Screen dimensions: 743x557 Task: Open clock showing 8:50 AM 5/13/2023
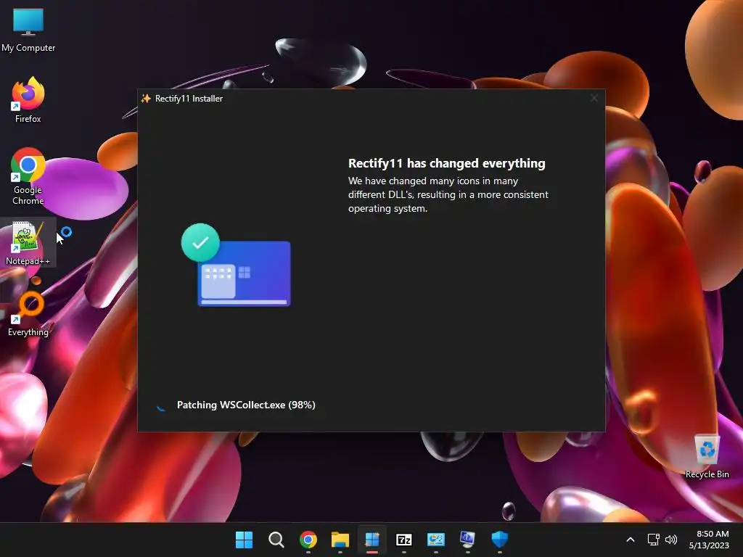709,540
